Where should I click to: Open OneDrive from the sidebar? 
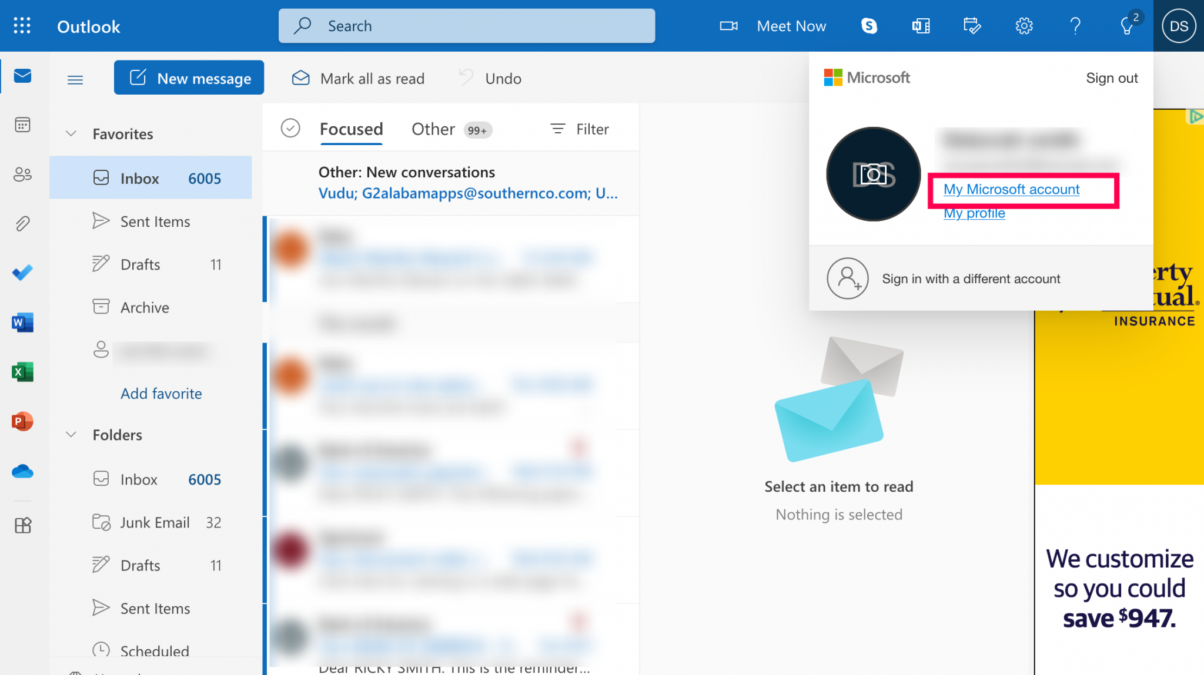pos(22,471)
